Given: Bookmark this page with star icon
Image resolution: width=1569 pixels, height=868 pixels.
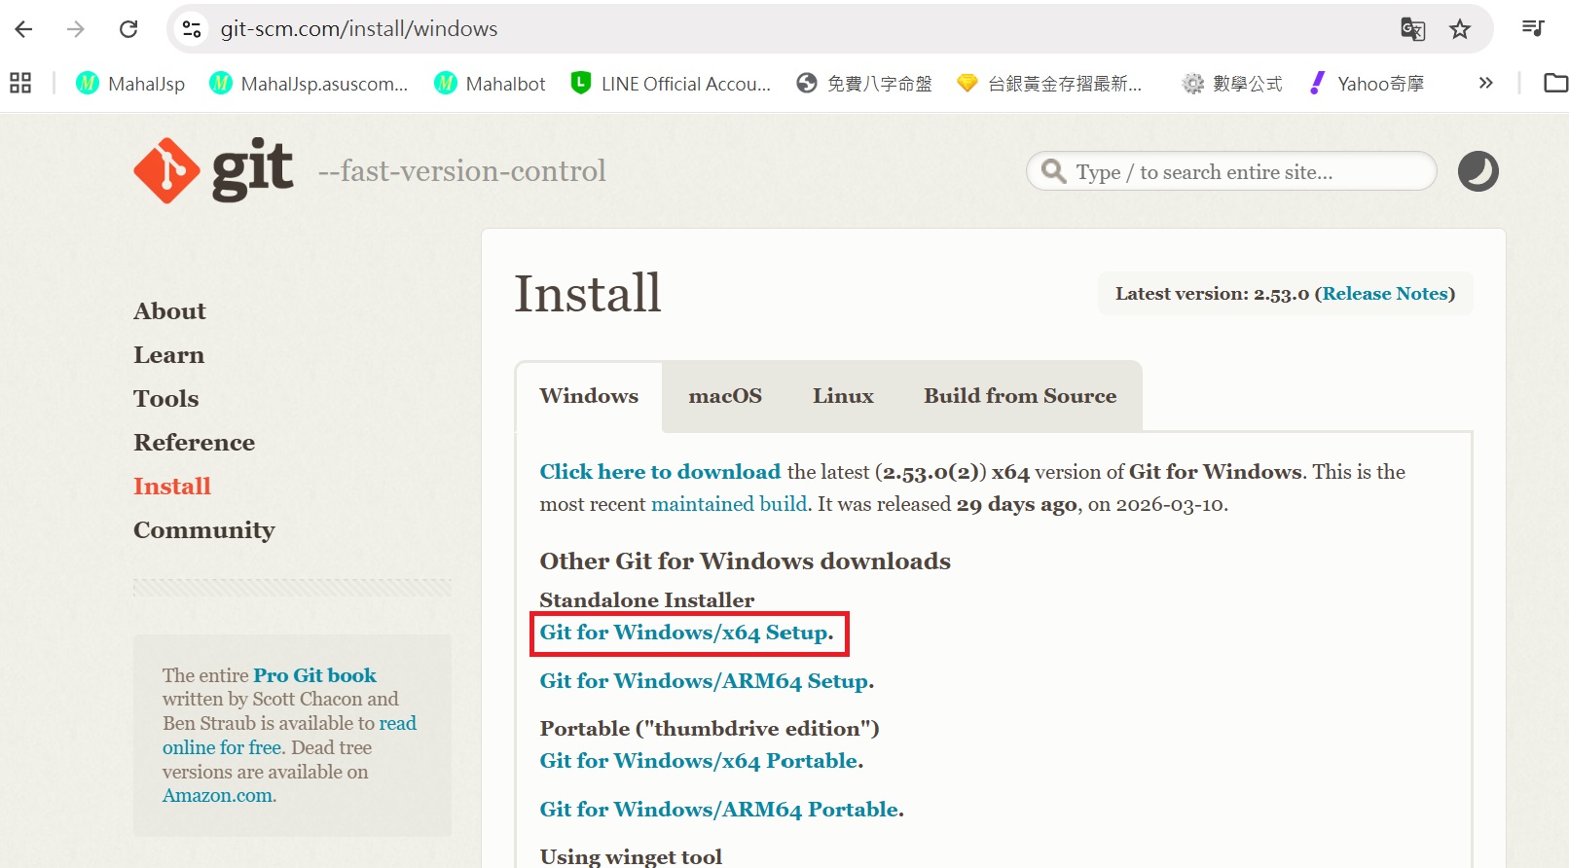Looking at the screenshot, I should tap(1459, 29).
